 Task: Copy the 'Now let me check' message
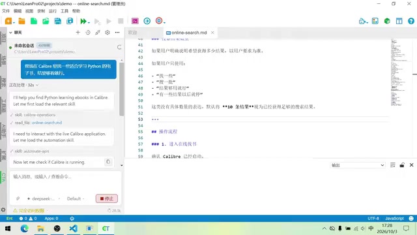coord(108,162)
